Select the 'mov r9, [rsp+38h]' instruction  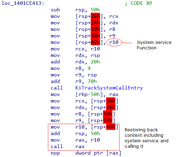point(83,121)
